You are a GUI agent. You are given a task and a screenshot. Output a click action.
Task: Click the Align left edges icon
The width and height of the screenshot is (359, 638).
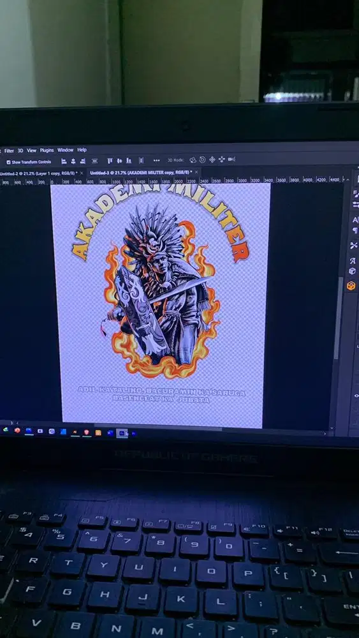64,161
